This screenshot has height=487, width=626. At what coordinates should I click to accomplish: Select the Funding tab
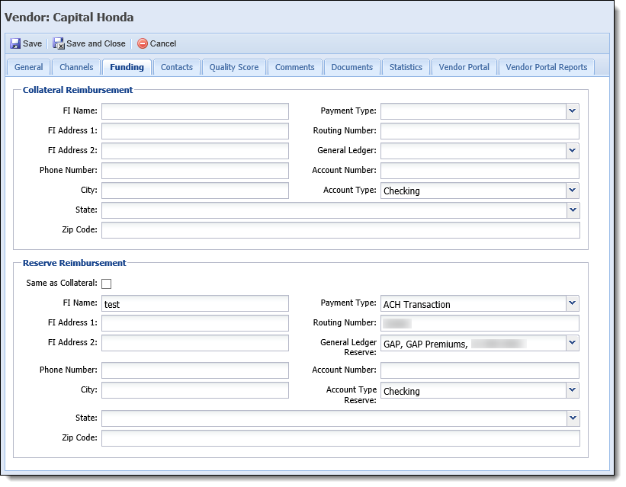pos(127,67)
